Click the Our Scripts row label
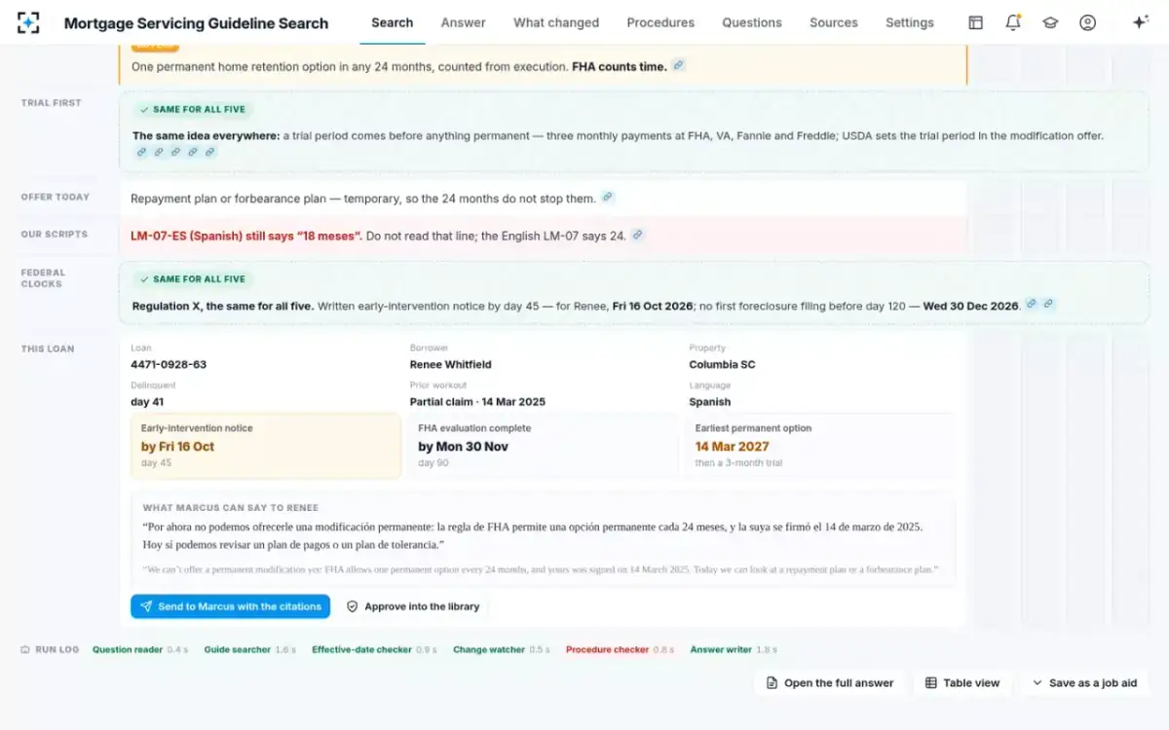The image size is (1169, 730). click(55, 235)
